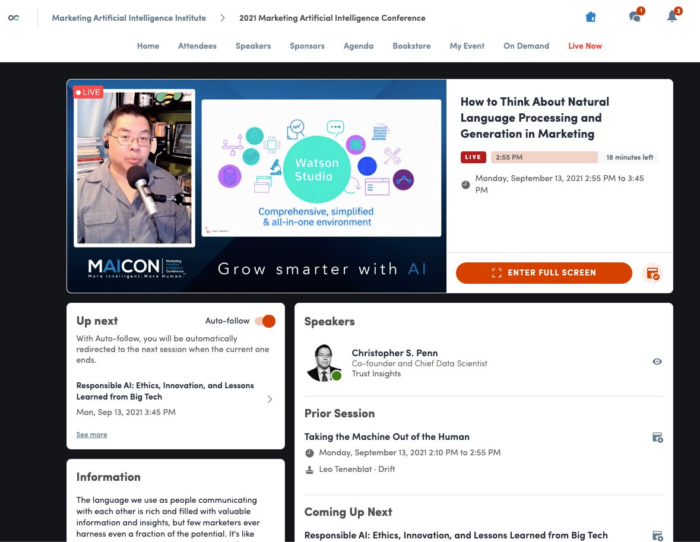Open the Attendees tab
The width and height of the screenshot is (700, 542).
pos(197,46)
